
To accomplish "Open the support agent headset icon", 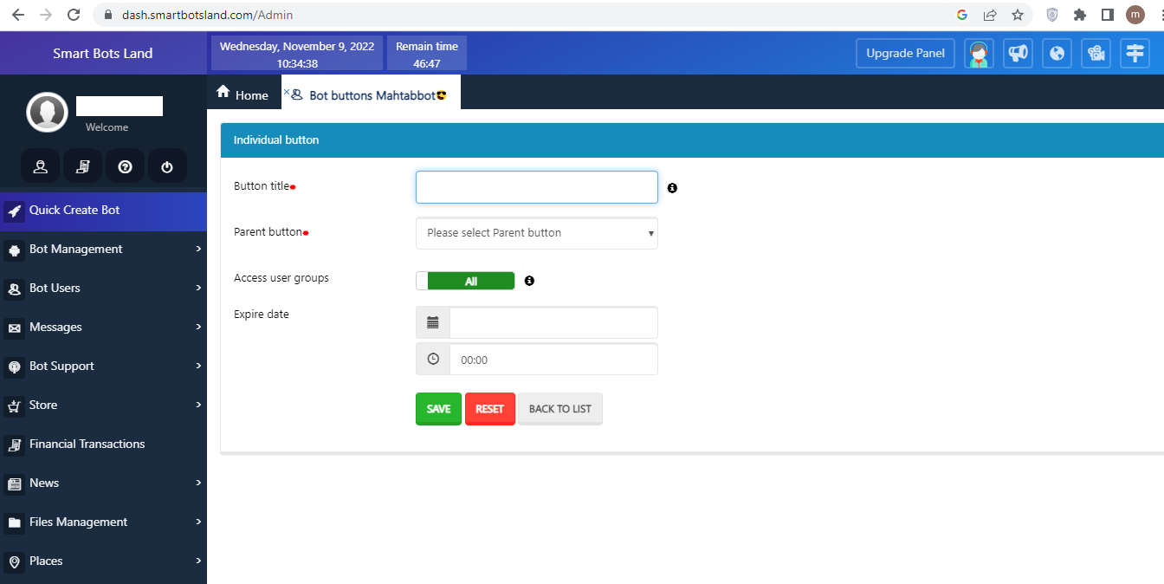I will [x=979, y=53].
